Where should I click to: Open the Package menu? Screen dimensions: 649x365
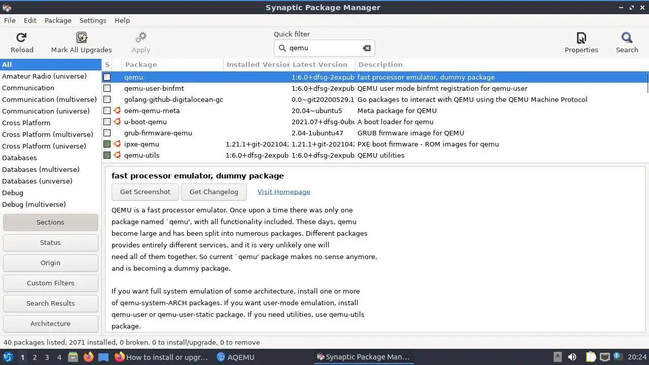tap(58, 20)
